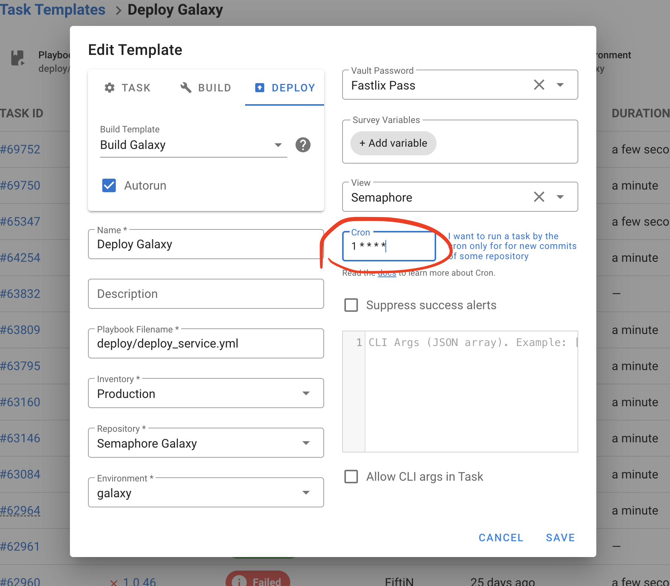This screenshot has width=670, height=586.
Task: Click the Deploy tab upload icon
Action: (259, 88)
